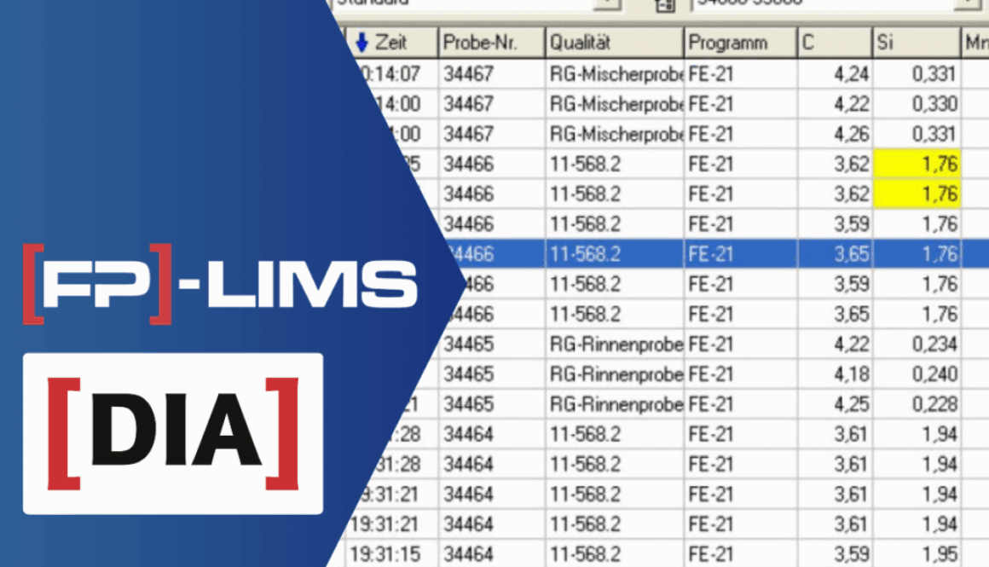Click the second yellow Si cell showing 1,76

click(x=917, y=194)
